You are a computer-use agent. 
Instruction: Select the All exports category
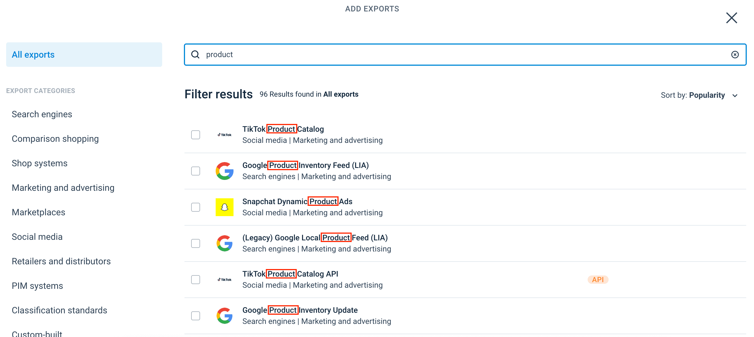pos(84,55)
